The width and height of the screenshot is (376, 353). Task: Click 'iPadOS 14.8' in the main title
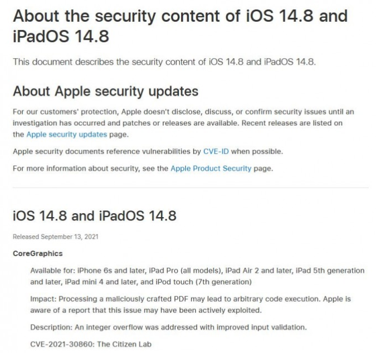[x=61, y=36]
